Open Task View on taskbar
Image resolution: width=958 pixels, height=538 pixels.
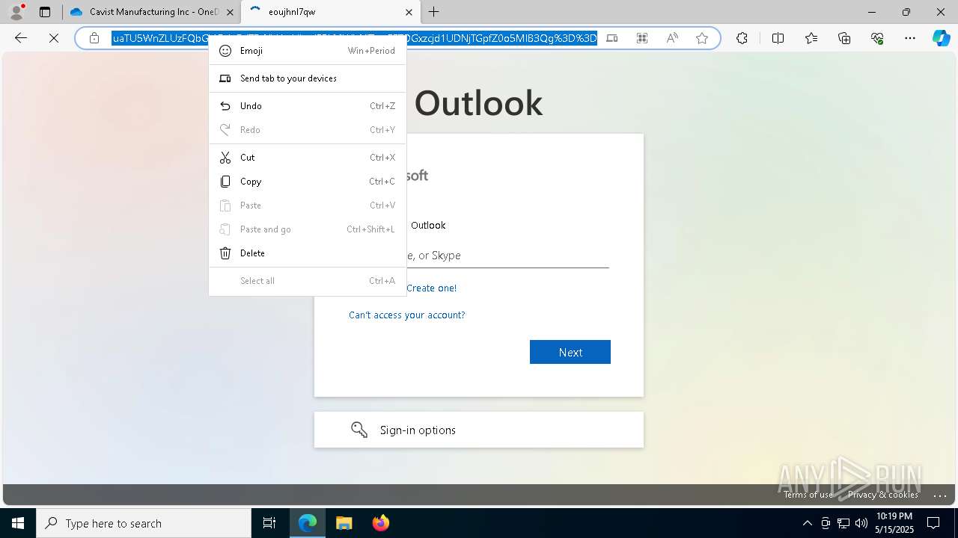tap(269, 523)
